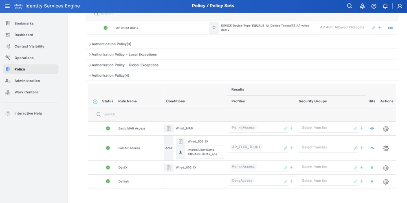Viewport: 407px width, 203px height.
Task: Open actions gear for Basic MAB Access
Action: (386, 129)
